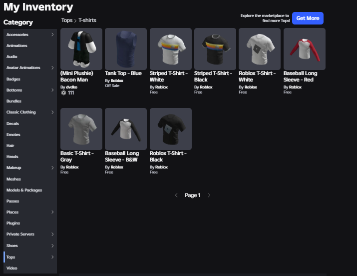Expand the Avatar Animations chevron
357x276 pixels.
[x=52, y=67]
